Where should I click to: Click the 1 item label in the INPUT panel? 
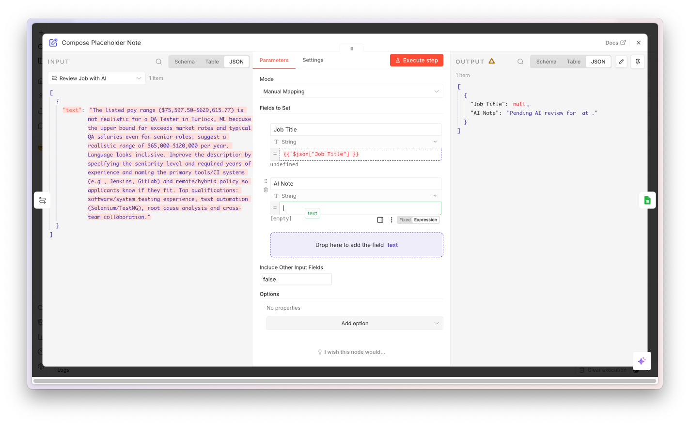click(x=156, y=78)
